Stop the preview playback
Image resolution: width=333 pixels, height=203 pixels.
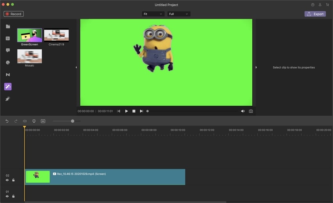[x=134, y=111]
